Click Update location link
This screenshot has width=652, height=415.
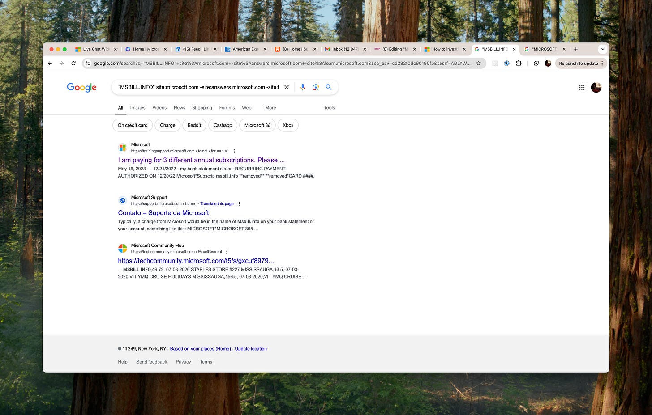pyautogui.click(x=251, y=349)
